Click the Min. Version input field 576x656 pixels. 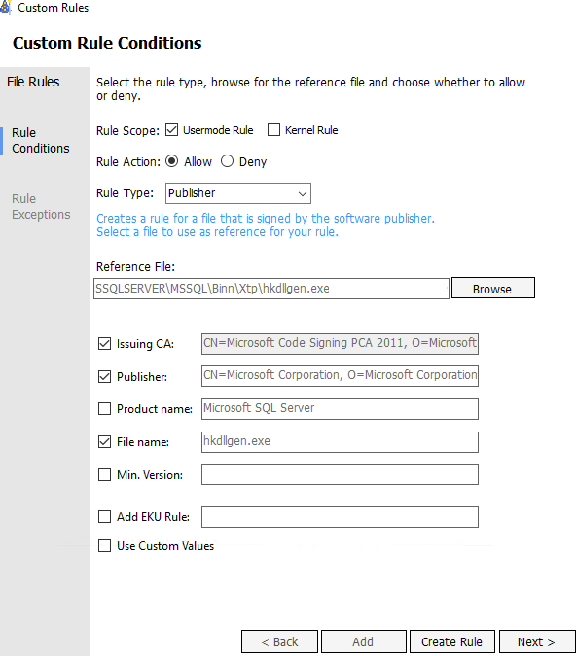point(340,474)
